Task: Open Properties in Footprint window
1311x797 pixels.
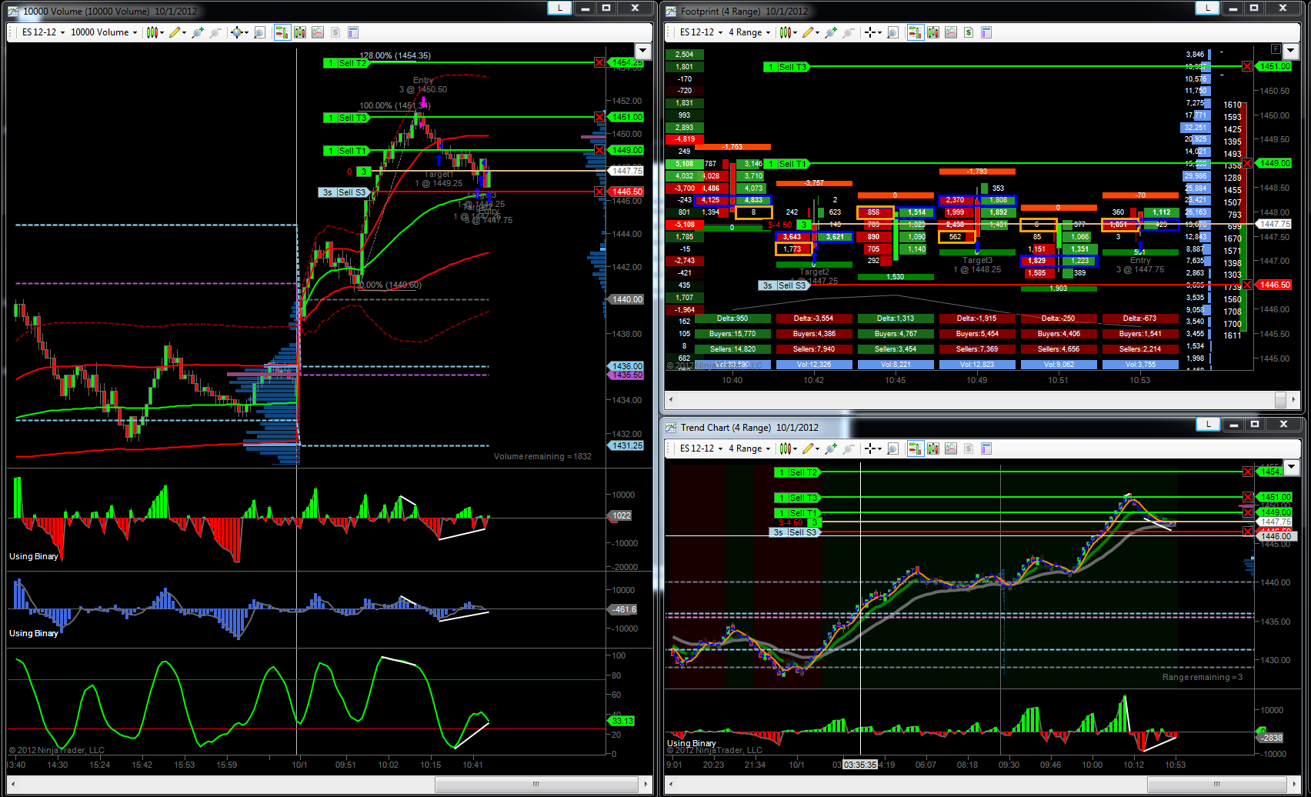Action: (986, 32)
